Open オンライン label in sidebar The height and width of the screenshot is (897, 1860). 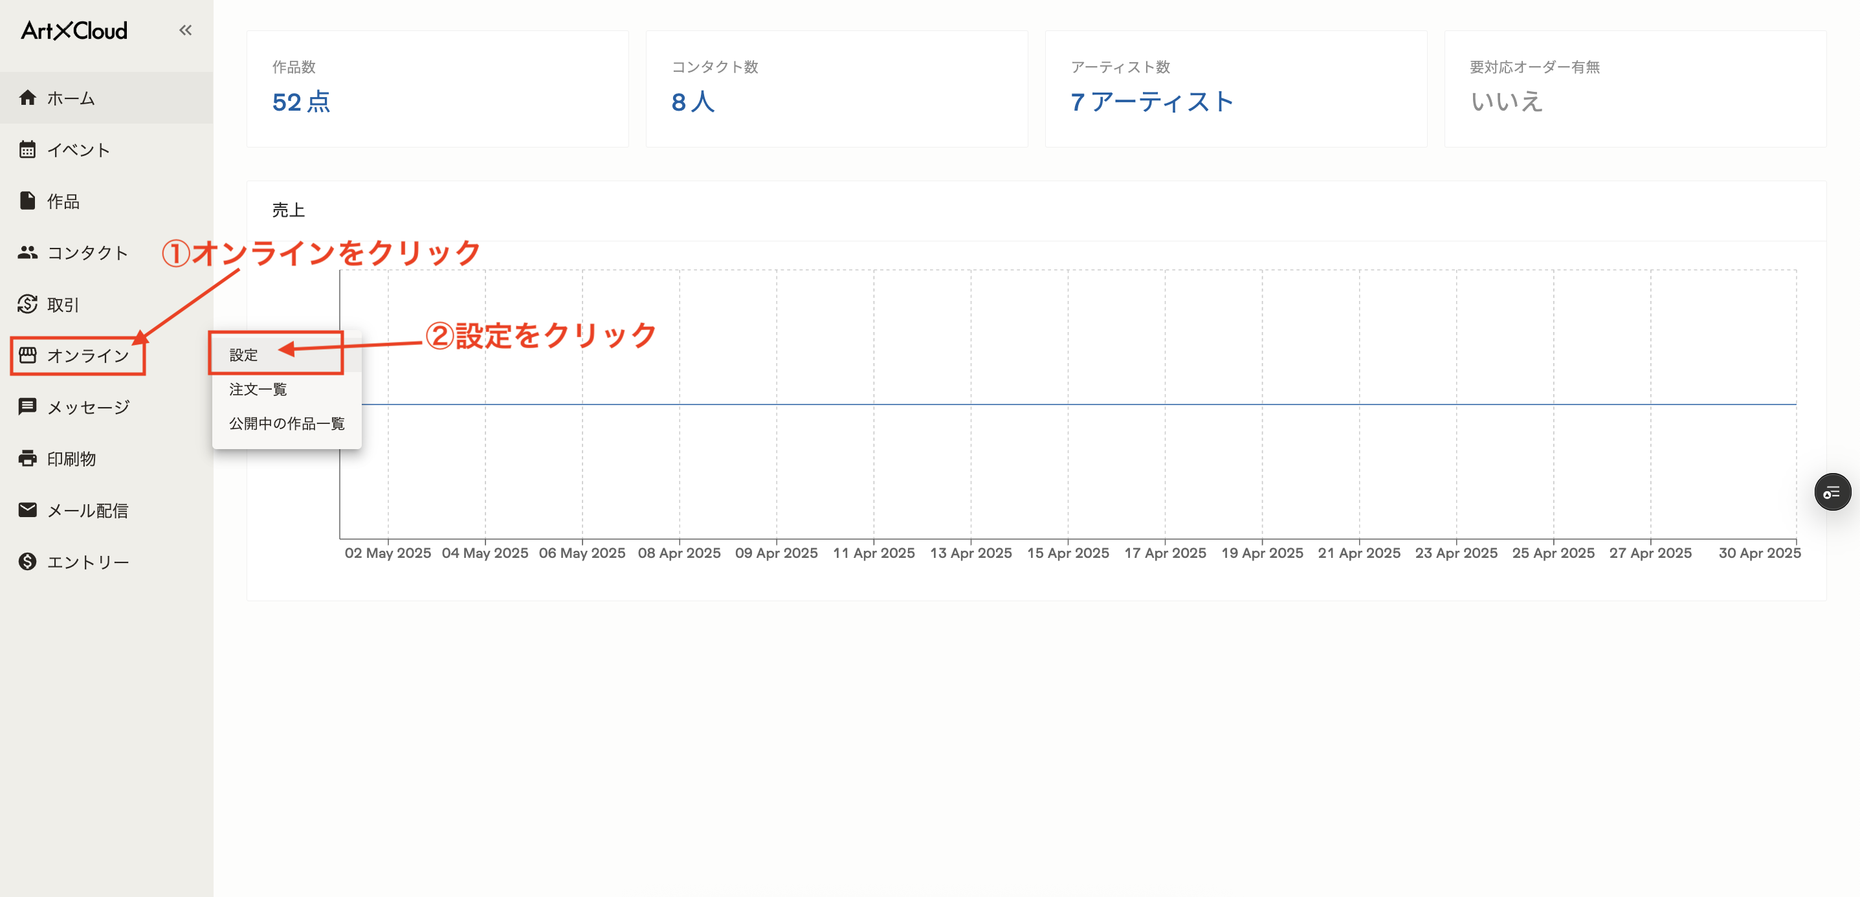(x=87, y=356)
